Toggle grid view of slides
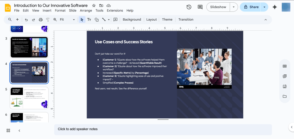The image size is (294, 139). [8, 130]
